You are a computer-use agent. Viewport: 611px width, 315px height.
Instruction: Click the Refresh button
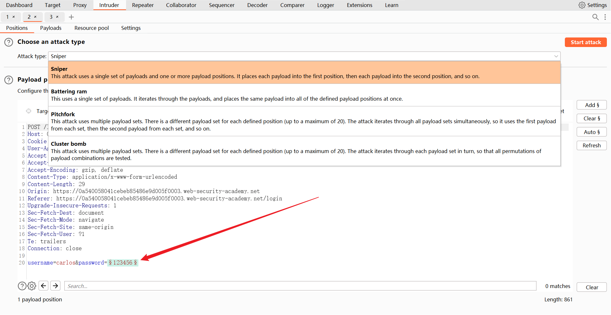[592, 145]
